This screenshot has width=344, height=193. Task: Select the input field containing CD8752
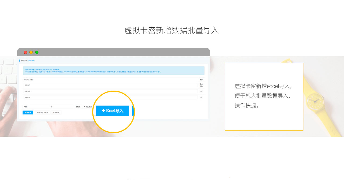tap(110, 97)
